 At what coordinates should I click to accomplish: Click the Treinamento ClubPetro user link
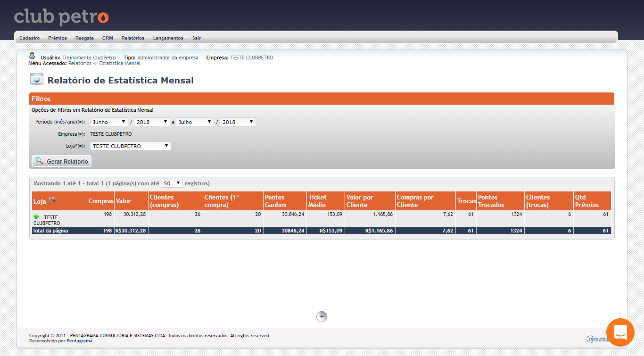click(x=89, y=58)
